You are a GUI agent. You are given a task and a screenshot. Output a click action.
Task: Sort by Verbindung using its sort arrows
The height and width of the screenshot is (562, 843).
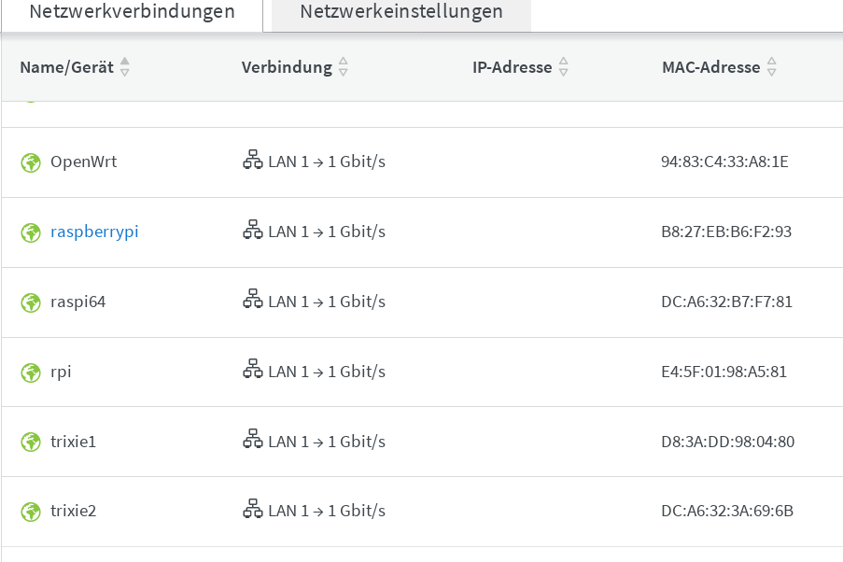(x=344, y=67)
